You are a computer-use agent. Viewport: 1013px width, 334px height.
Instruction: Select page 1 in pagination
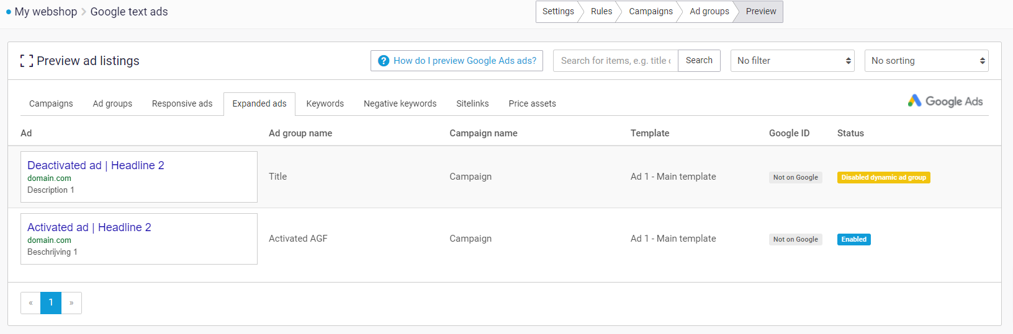51,303
